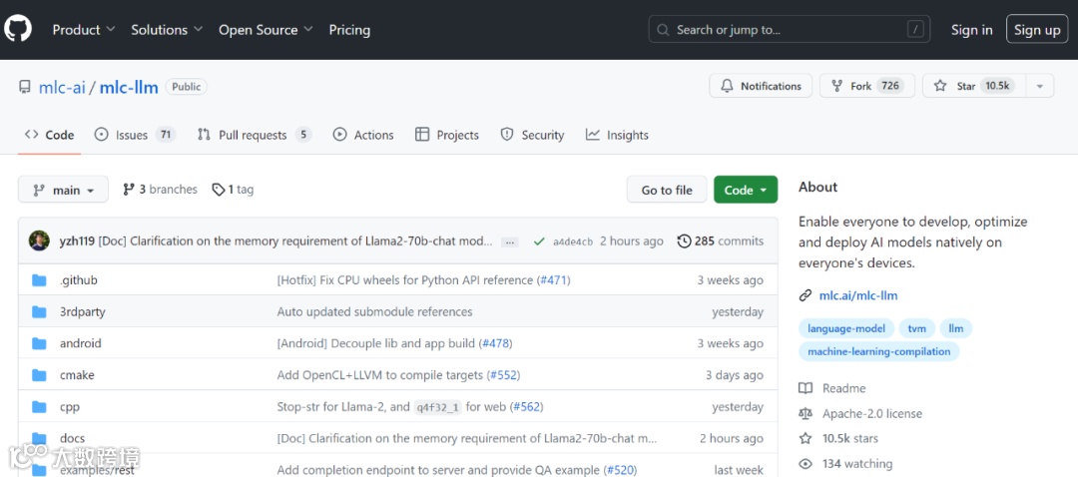Click the fork icon on Fork button
The width and height of the screenshot is (1078, 477).
(836, 86)
